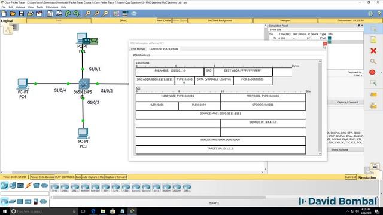Toggle visibility eye of PC1 event
This screenshot has height=215, width=383.
pos(275,38)
